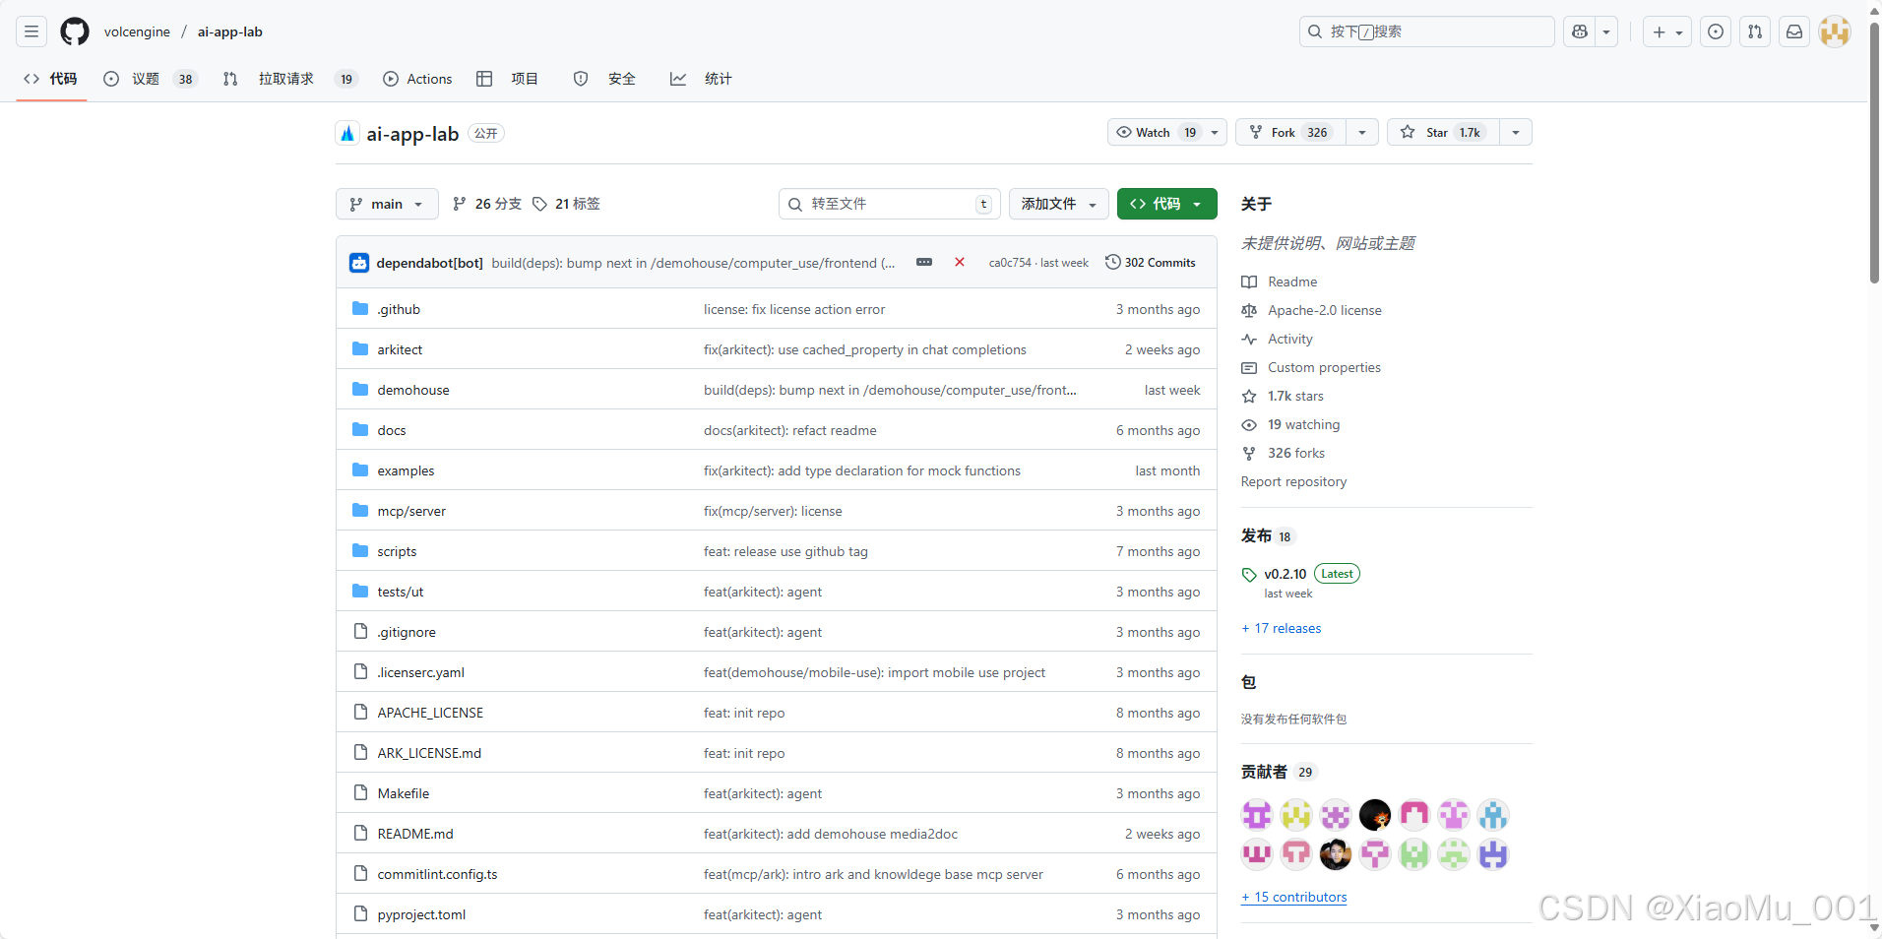View the 21 标签 tags link
Viewport: 1882px width, 939px height.
click(567, 204)
